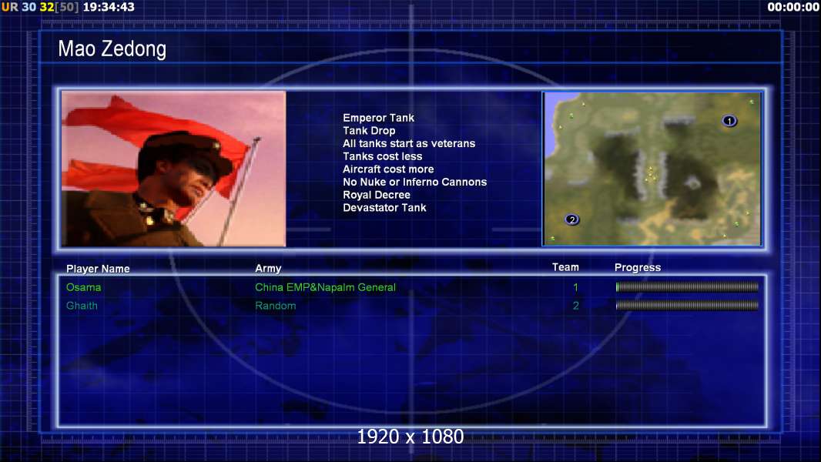Click 'China EMP&Napalm General' army entry

325,287
